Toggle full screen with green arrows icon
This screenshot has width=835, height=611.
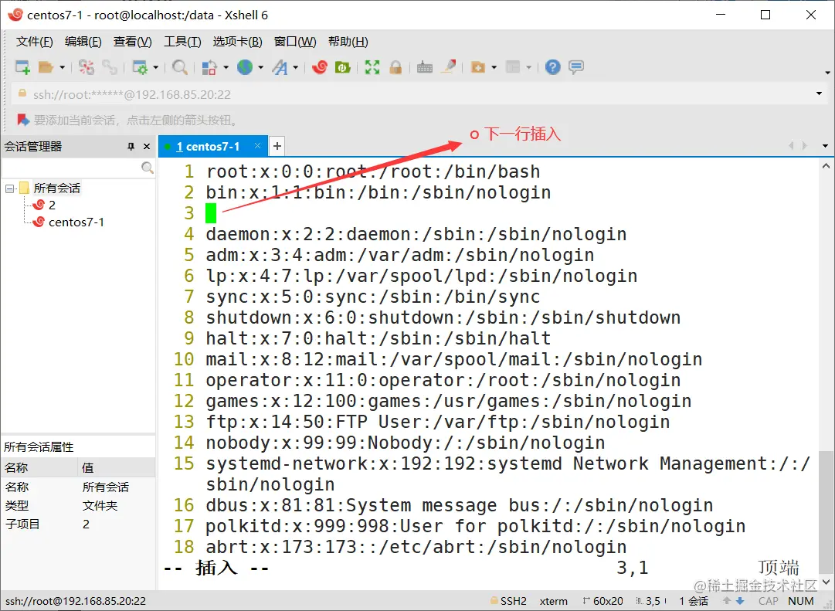click(x=372, y=67)
